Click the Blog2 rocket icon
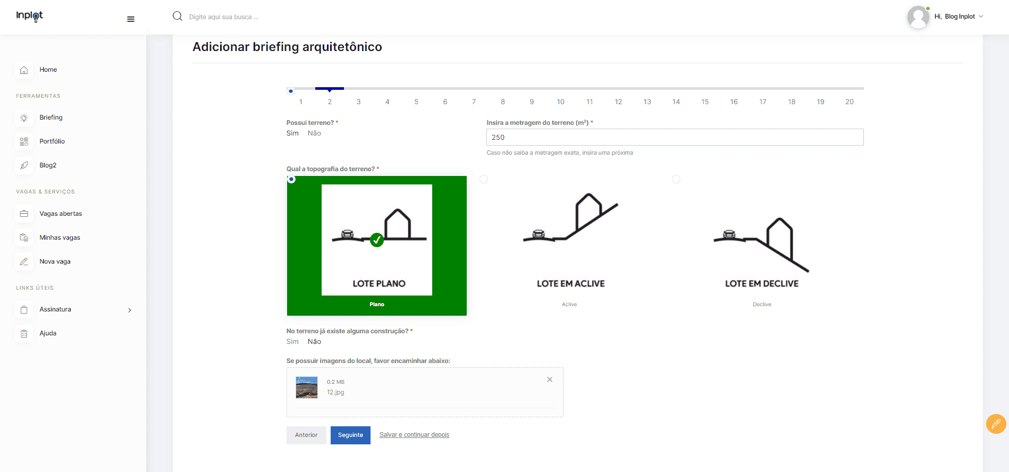Viewport: 1009px width, 472px height. coord(24,165)
